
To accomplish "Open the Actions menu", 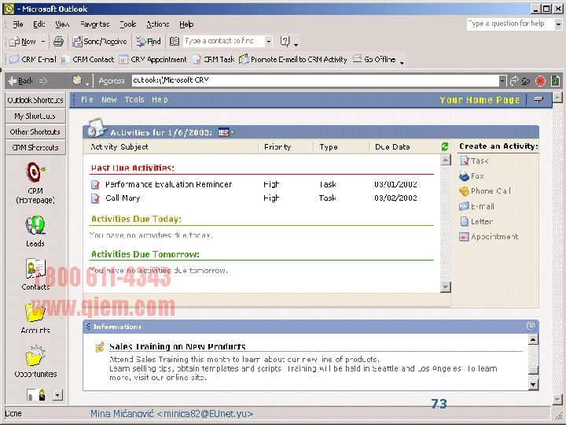I will point(158,24).
